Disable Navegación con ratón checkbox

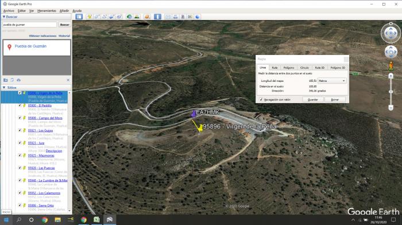pos(261,100)
